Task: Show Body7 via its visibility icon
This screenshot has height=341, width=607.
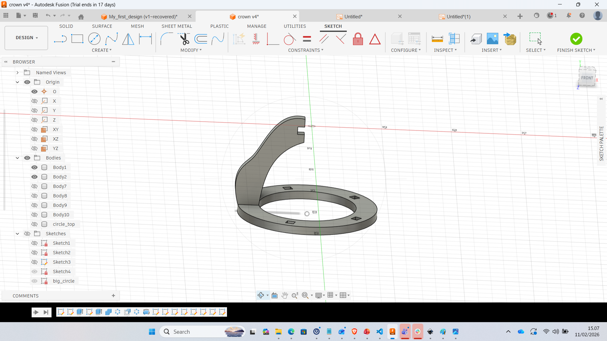Action: coord(34,186)
